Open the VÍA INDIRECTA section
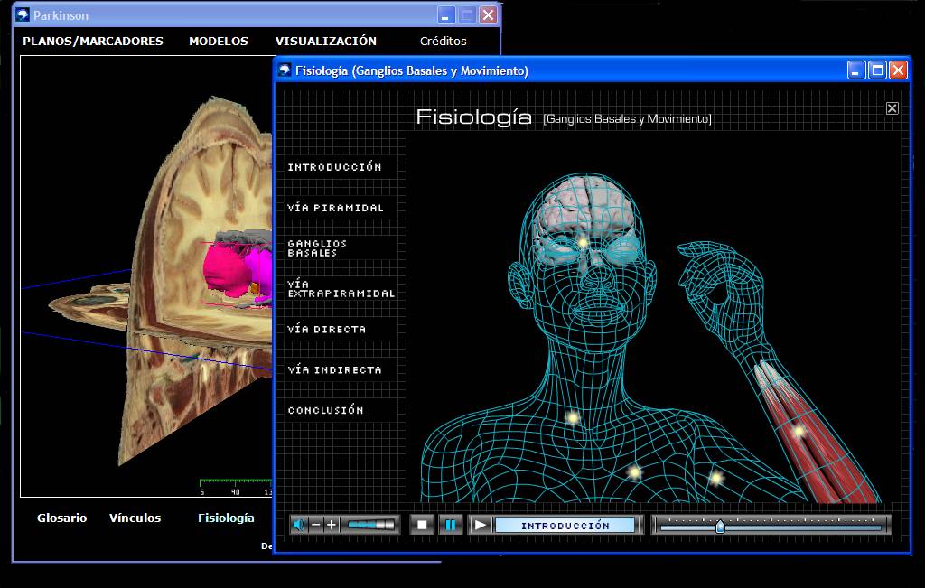925x588 pixels. click(334, 369)
